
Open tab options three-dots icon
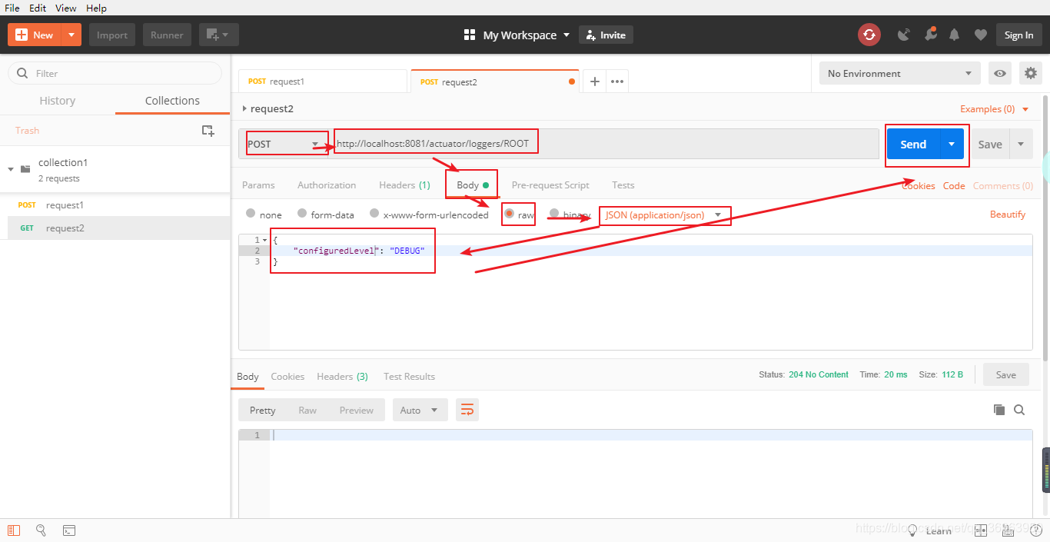click(617, 81)
